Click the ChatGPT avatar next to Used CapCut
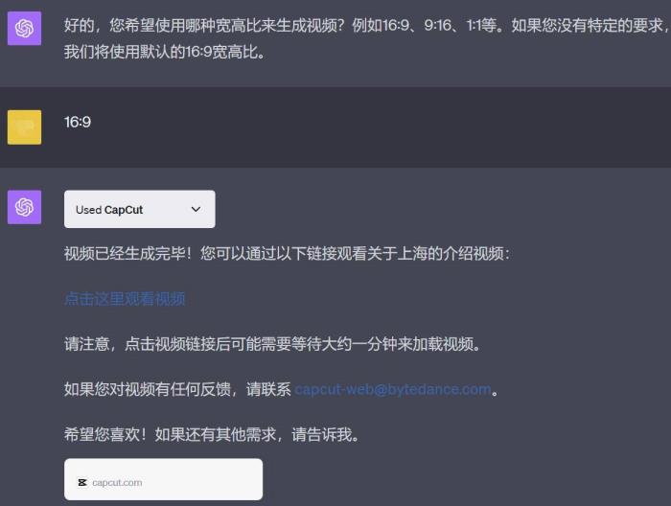671x506 pixels. [x=24, y=207]
